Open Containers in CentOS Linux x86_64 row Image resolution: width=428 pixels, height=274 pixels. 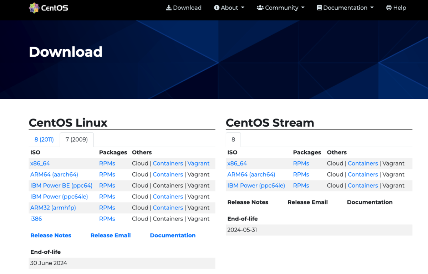point(168,163)
